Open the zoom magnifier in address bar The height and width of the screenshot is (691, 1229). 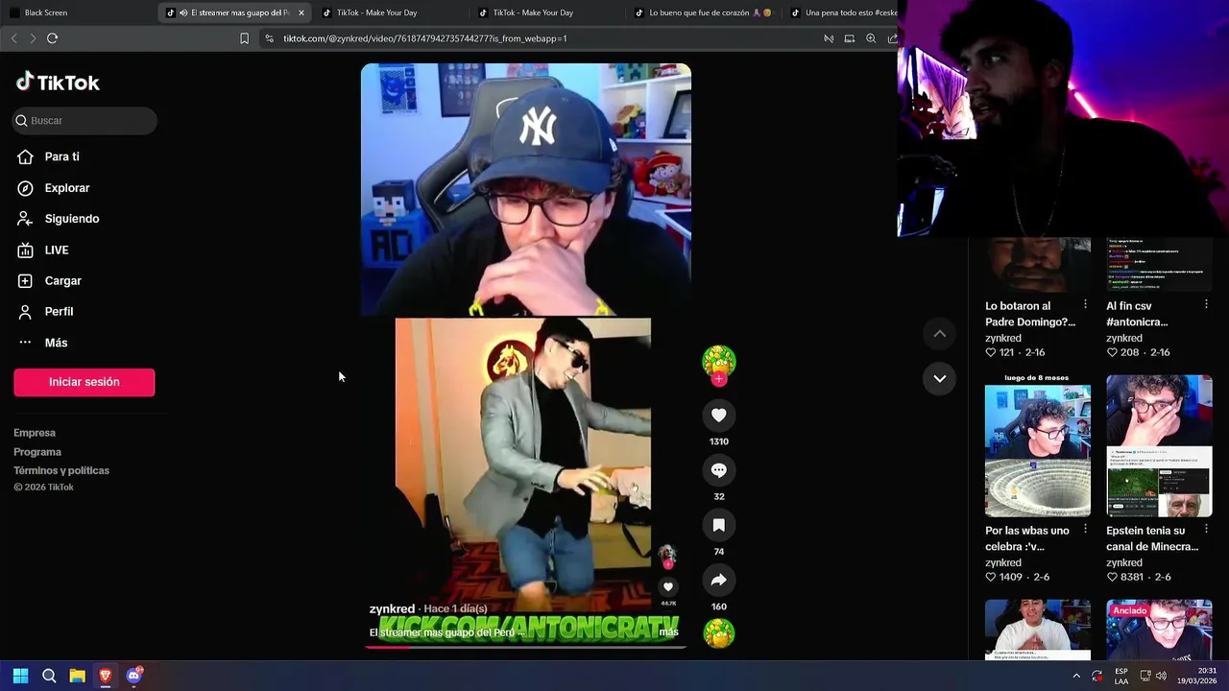pyautogui.click(x=871, y=38)
